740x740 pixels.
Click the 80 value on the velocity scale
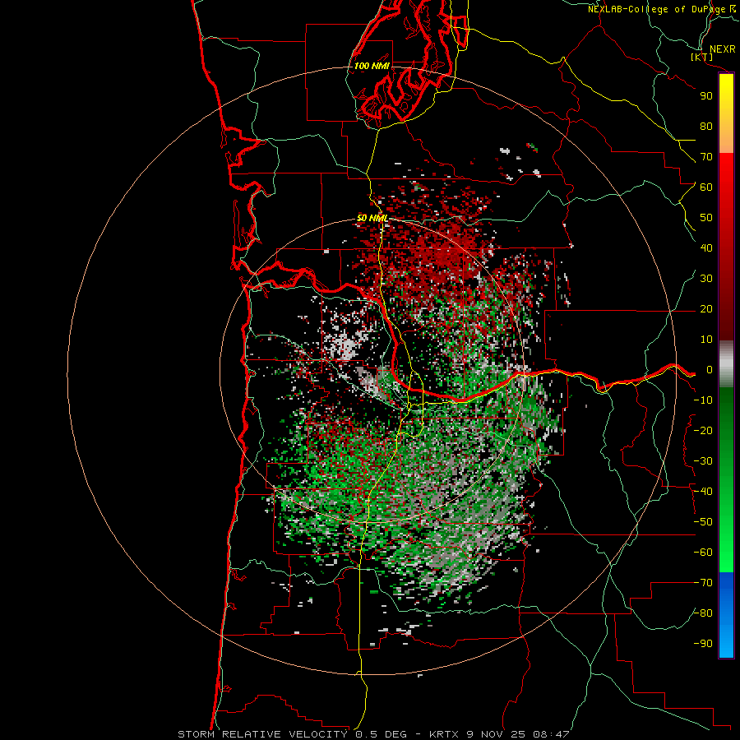[x=706, y=127]
